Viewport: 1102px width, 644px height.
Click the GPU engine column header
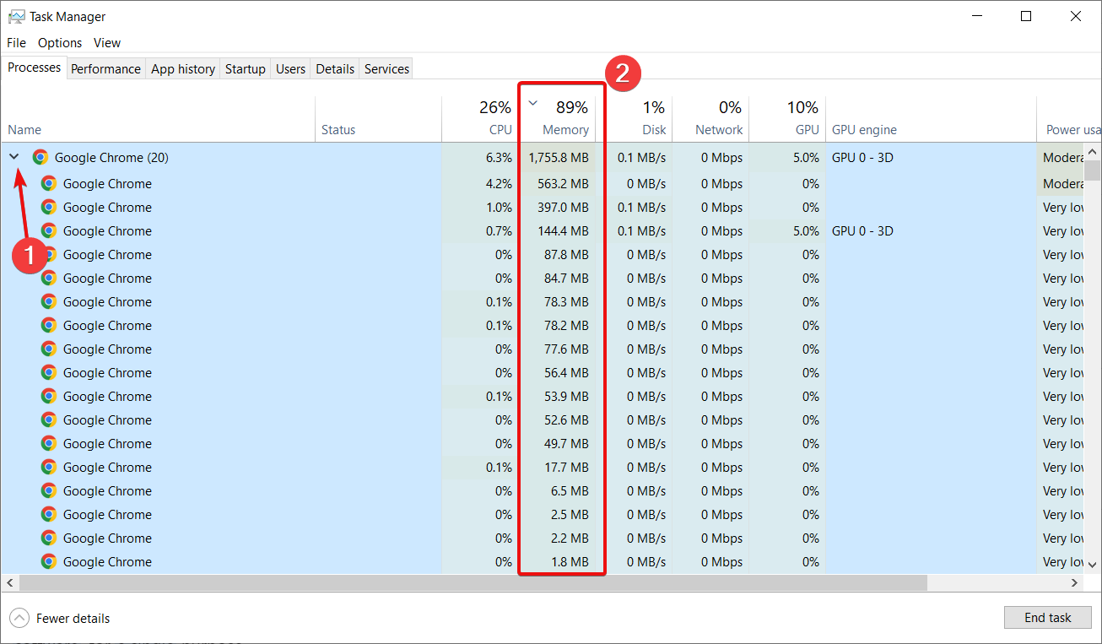pos(931,119)
